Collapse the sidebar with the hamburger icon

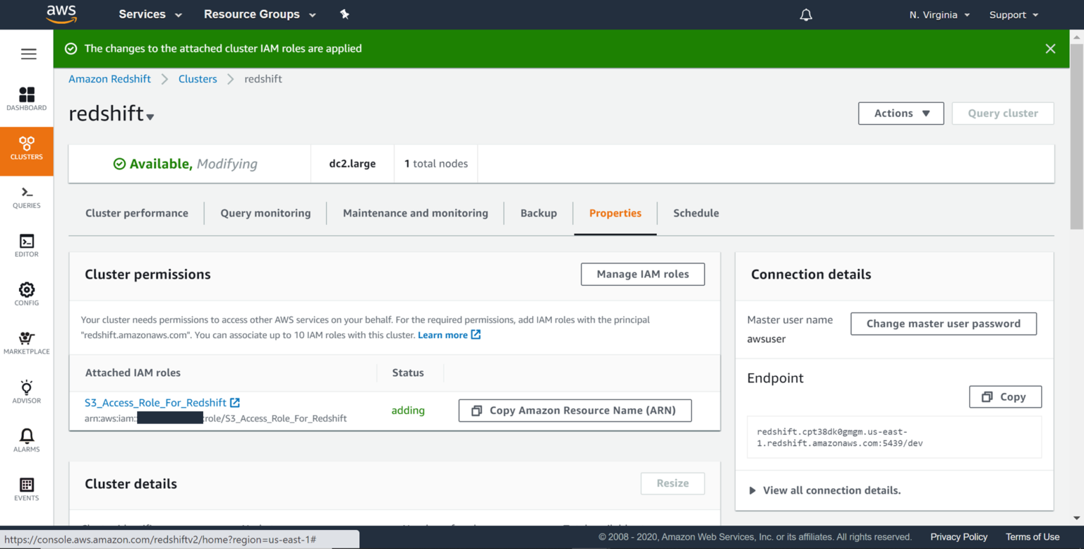coord(28,53)
